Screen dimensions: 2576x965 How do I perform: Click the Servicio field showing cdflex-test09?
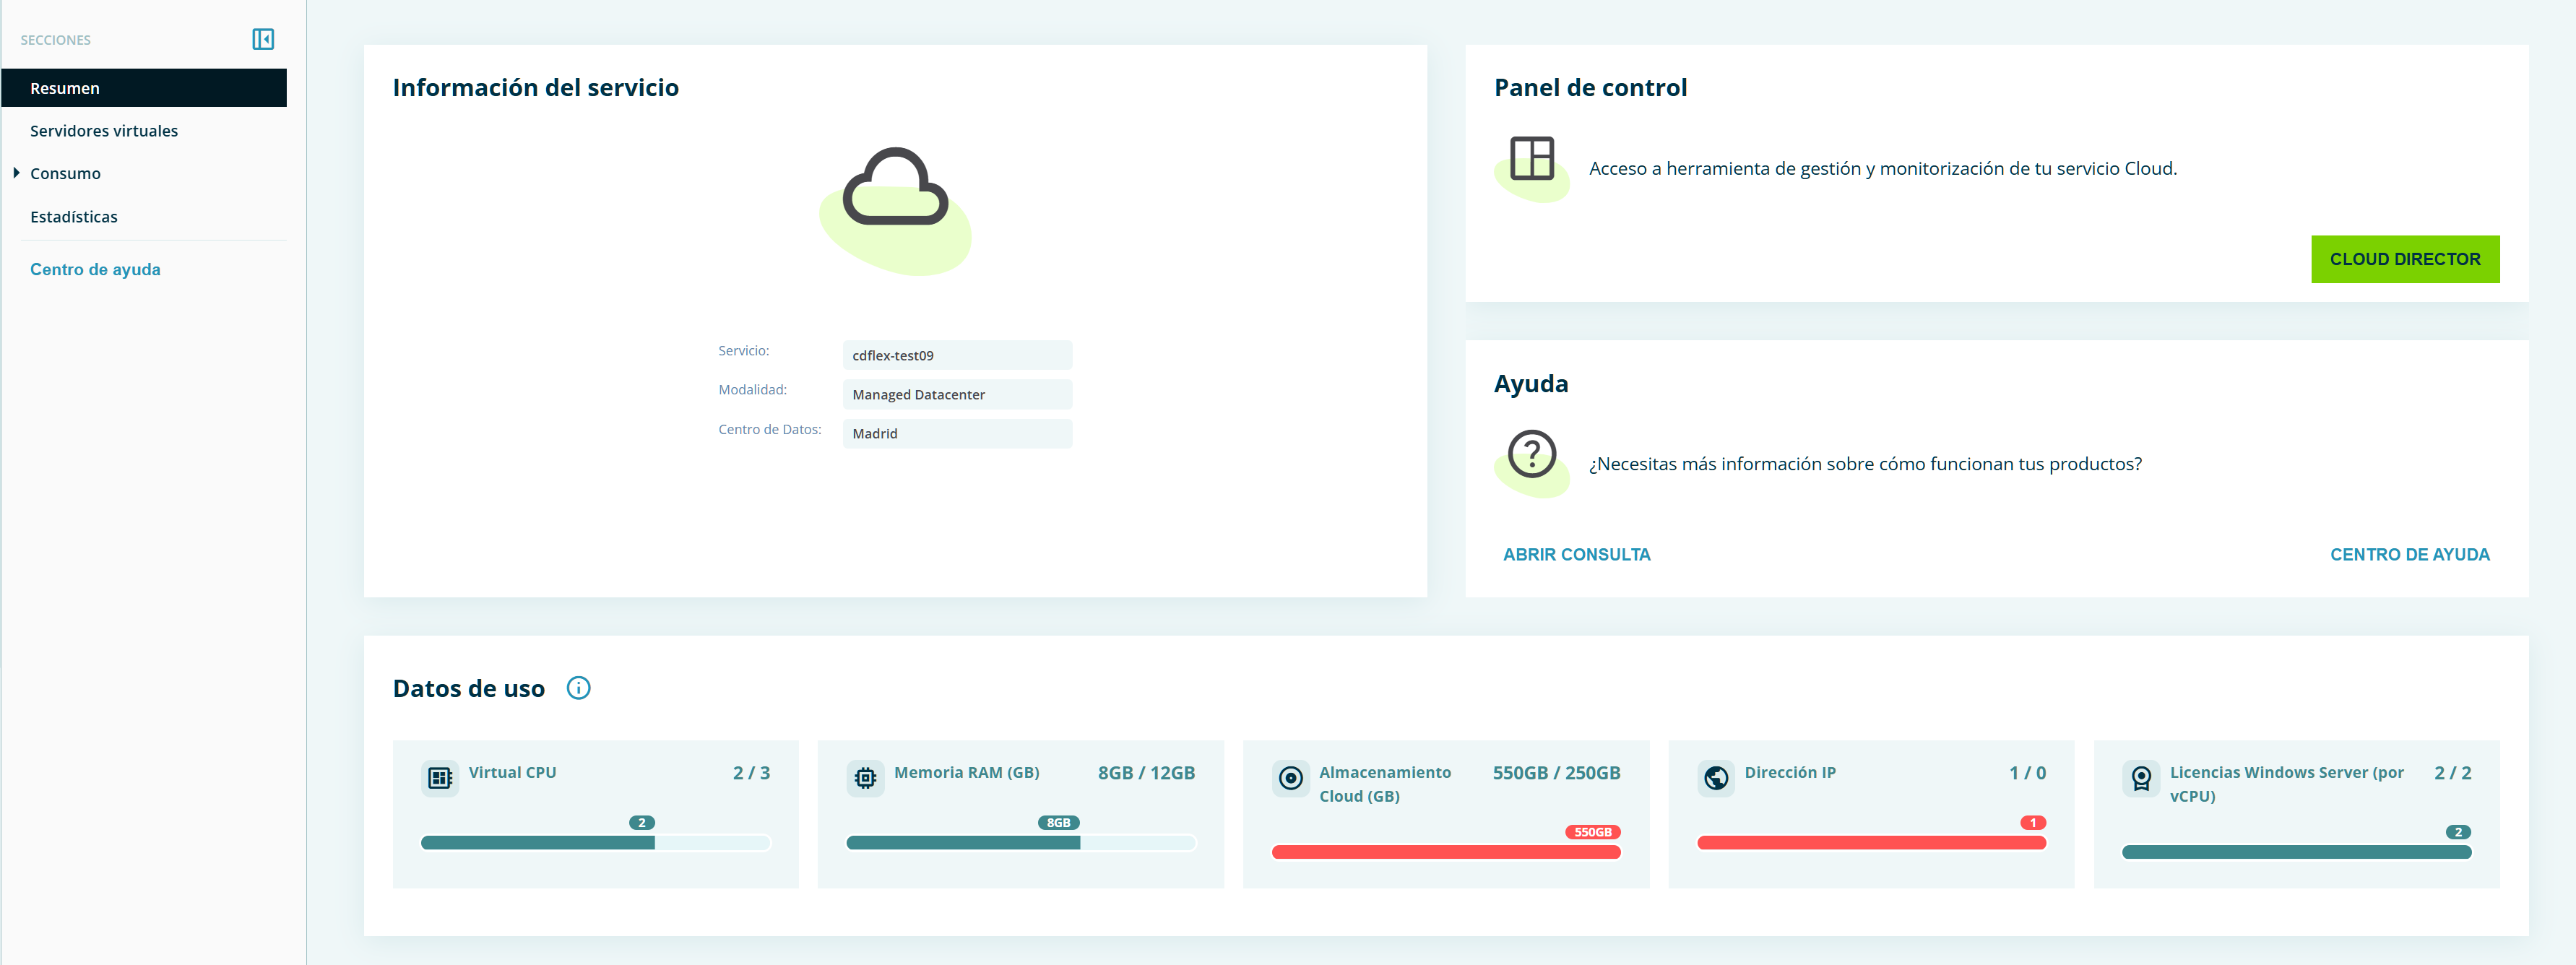[x=956, y=355]
